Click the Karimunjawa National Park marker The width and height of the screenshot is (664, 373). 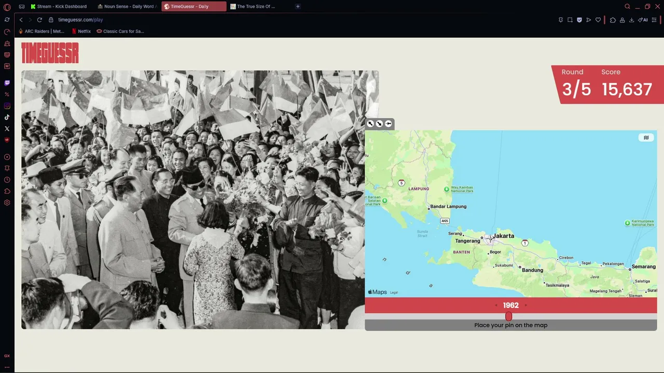(x=627, y=223)
